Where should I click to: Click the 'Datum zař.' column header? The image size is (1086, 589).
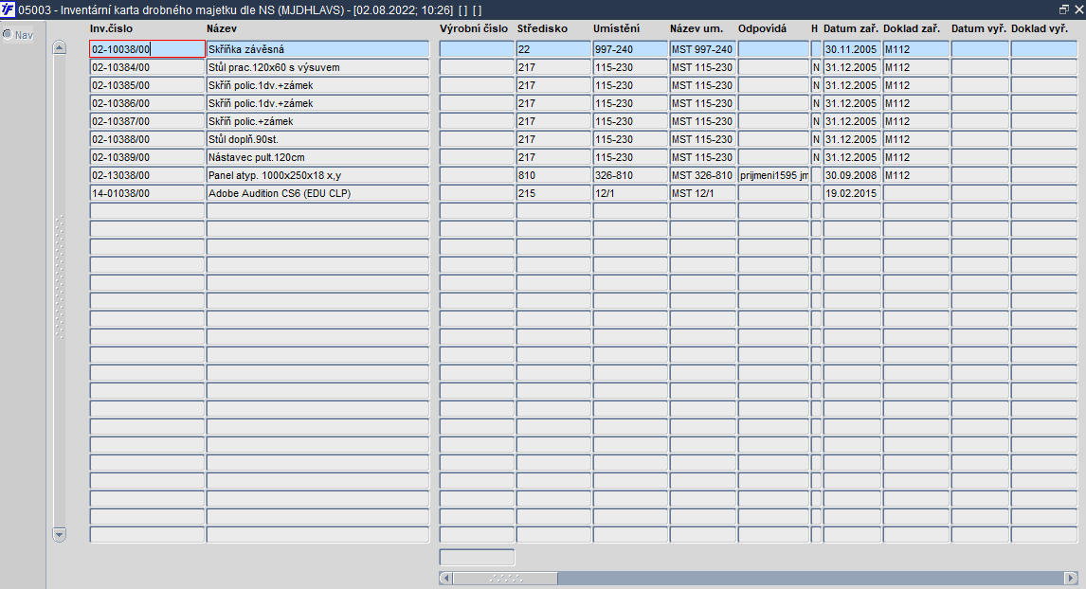pos(851,28)
